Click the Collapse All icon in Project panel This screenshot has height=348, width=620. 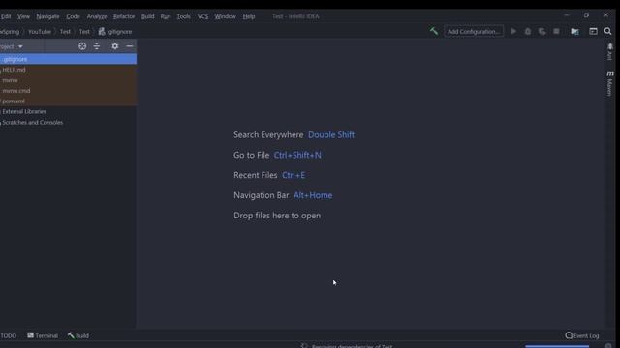pyautogui.click(x=97, y=46)
